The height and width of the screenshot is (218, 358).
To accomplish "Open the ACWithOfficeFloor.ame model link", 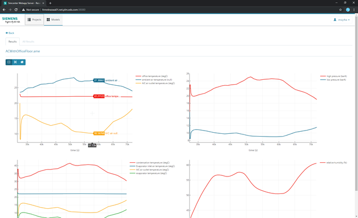I will [23, 51].
